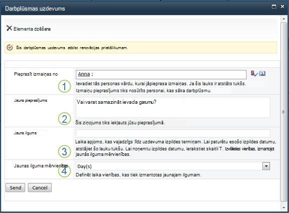Click the scroll down arrow of dialog scrollbar
This screenshot has width=289, height=213.
283,207
